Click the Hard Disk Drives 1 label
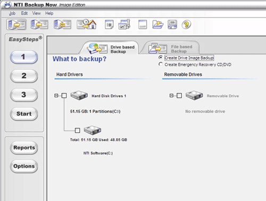The width and height of the screenshot is (266, 201). [x=109, y=96]
